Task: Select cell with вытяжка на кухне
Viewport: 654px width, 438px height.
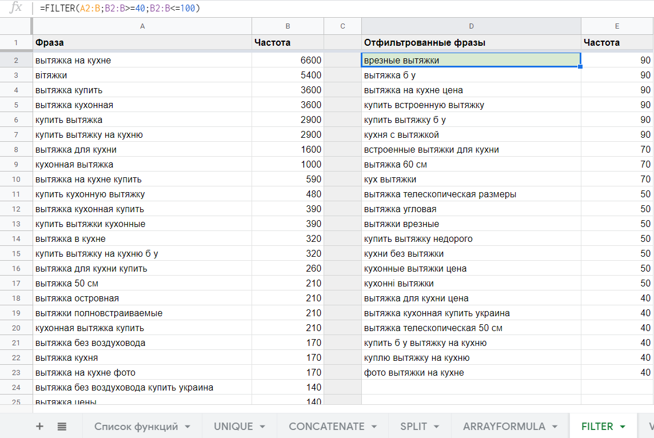Action: tap(142, 61)
